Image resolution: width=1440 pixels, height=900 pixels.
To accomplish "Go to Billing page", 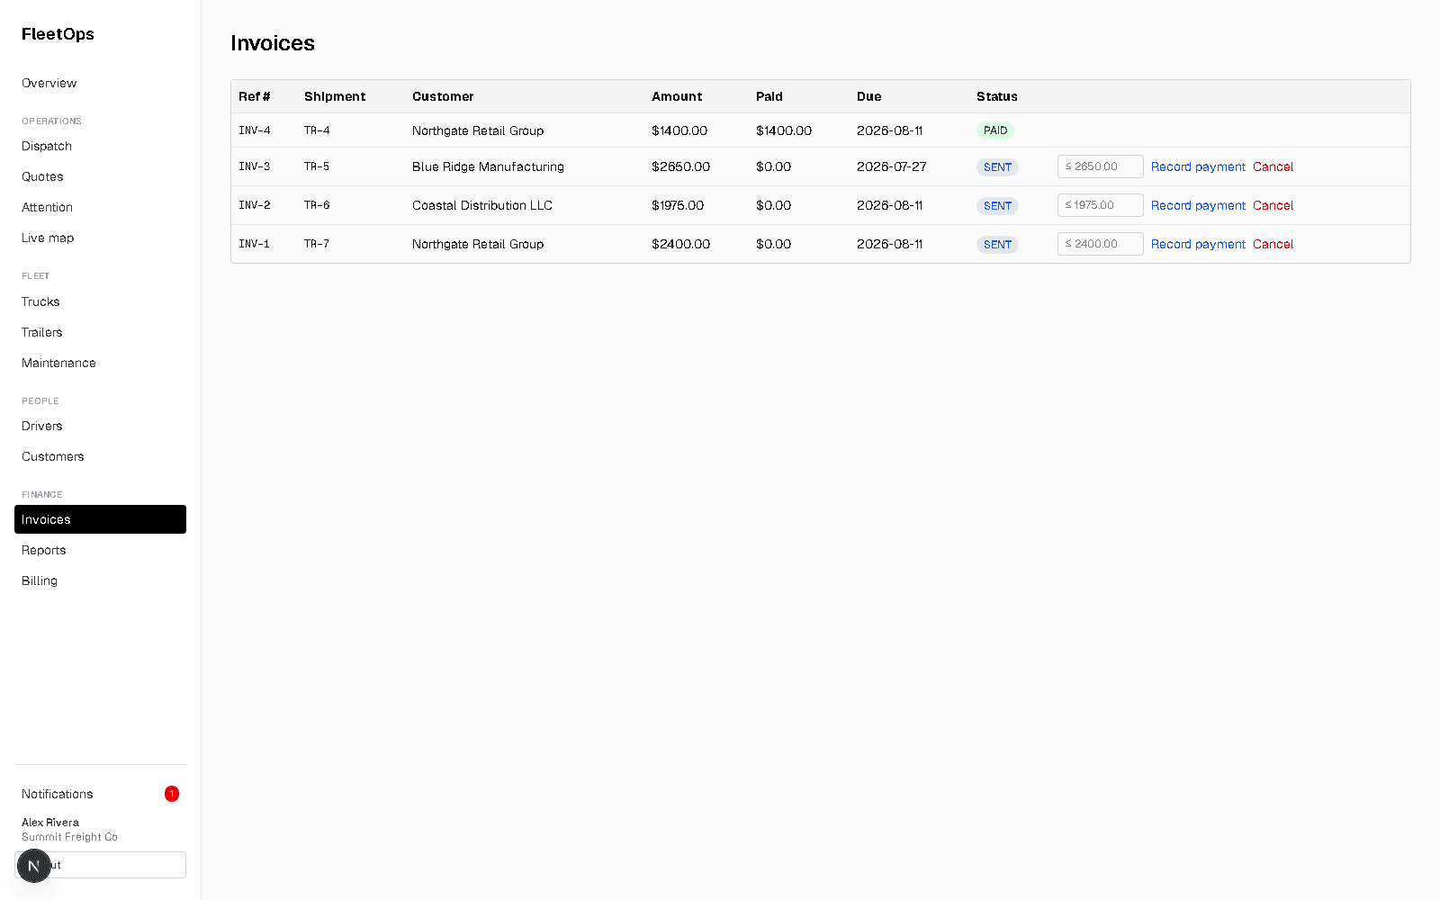I will (x=100, y=580).
